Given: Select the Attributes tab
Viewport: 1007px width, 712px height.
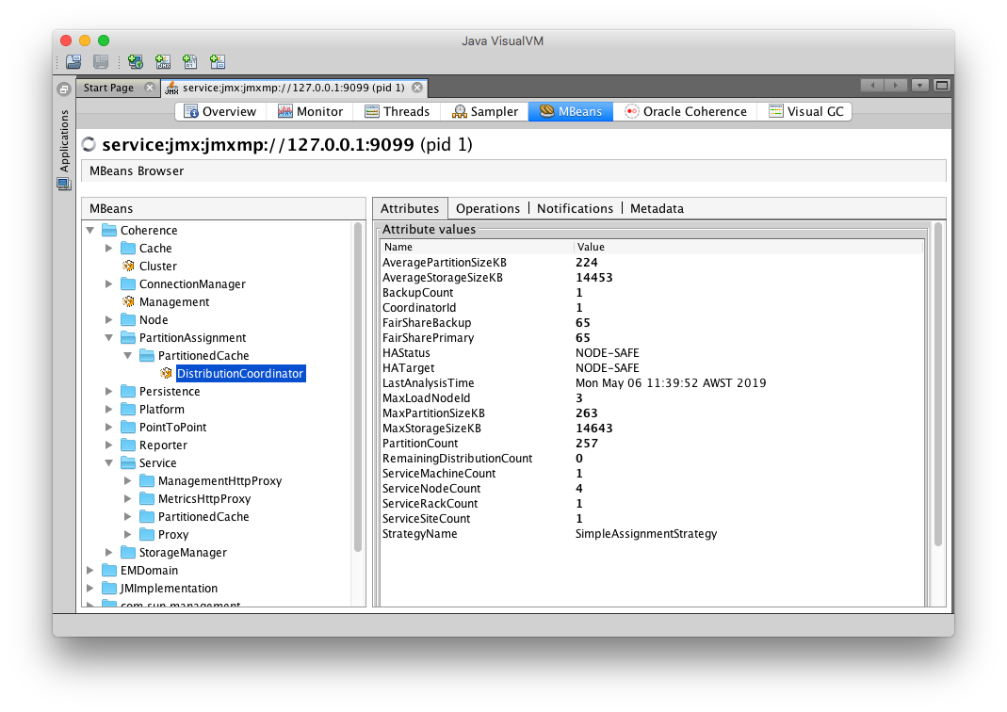Looking at the screenshot, I should point(410,209).
